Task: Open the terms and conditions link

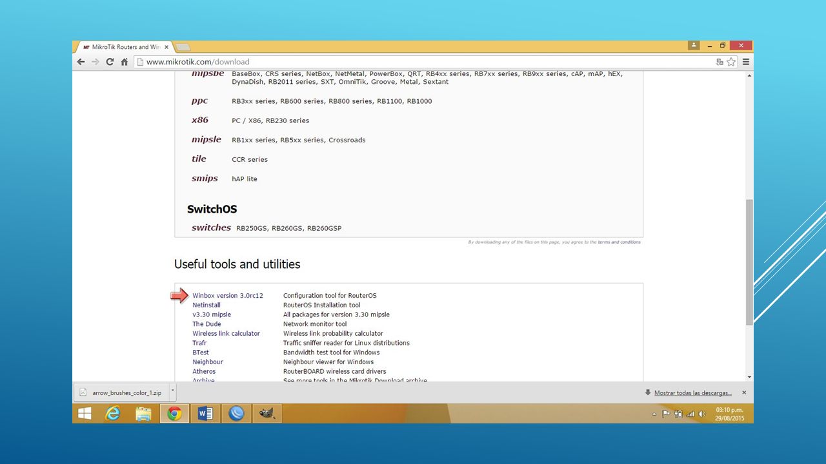Action: pos(619,242)
